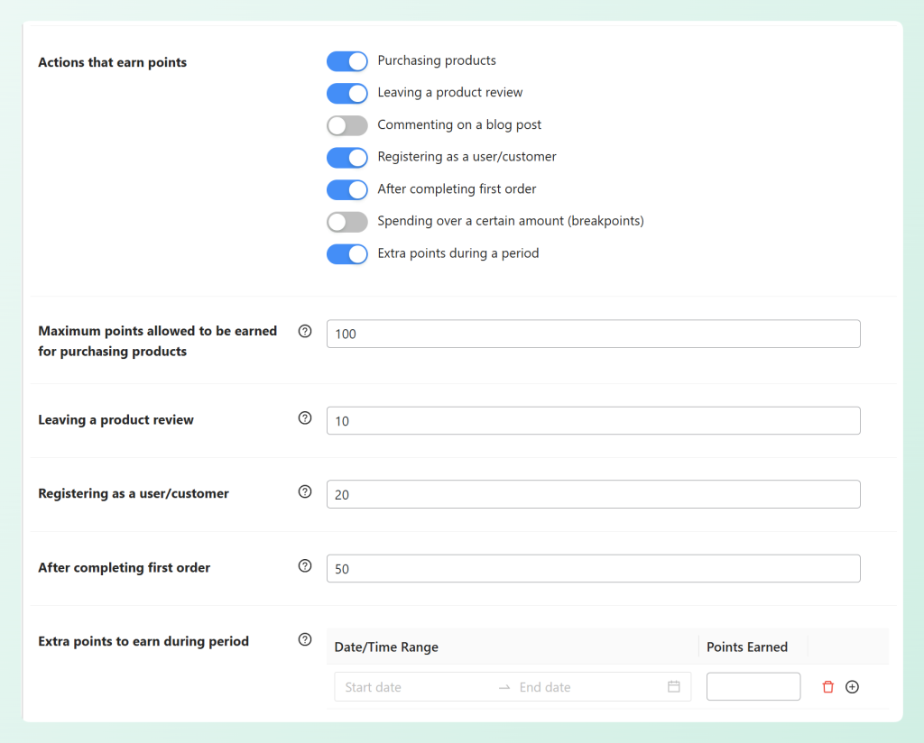
Task: Open help tooltip for After completing first order
Action: [x=305, y=565]
